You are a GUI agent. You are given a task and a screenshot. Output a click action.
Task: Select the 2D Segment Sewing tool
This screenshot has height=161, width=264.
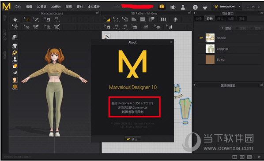point(116,27)
